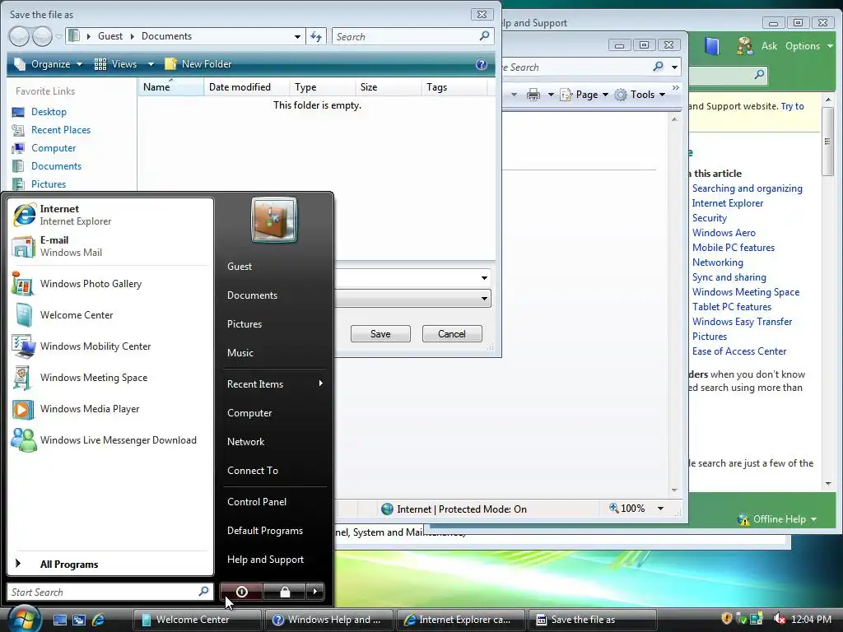Open zoom level dropdown in Internet Explorer
Image resolution: width=843 pixels, height=632 pixels.
tap(661, 509)
